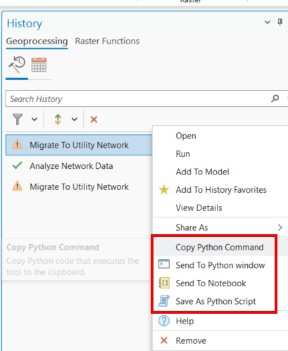The image size is (288, 351).
Task: Clear history with the red X toolbar icon
Action: pos(94,120)
